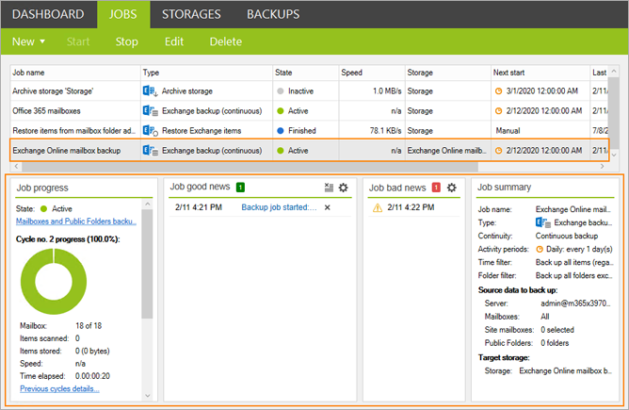Dismiss the Backup job started news item

click(x=328, y=207)
